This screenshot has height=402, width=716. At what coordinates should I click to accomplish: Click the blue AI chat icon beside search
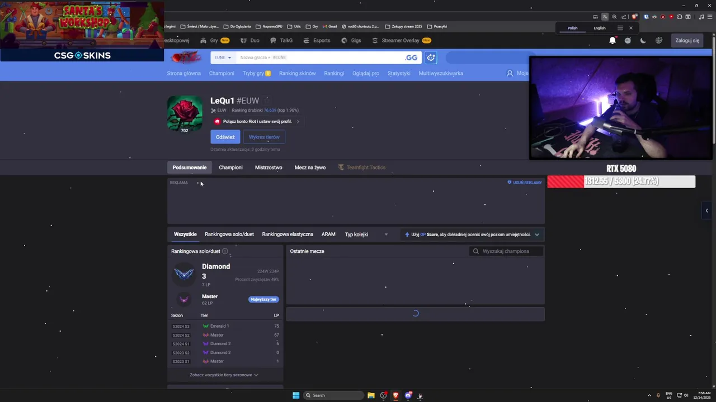431,58
